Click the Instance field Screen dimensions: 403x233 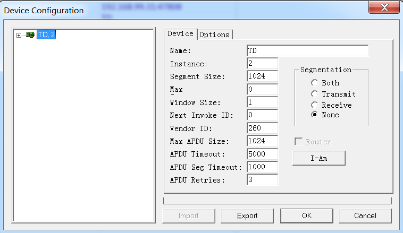coord(263,63)
